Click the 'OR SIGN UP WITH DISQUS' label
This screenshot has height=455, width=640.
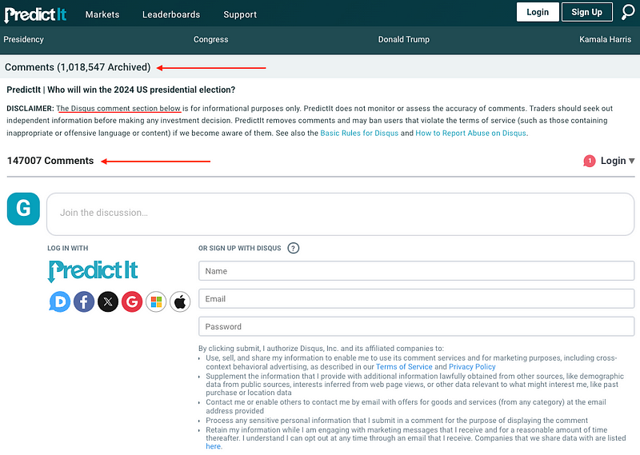click(x=239, y=248)
